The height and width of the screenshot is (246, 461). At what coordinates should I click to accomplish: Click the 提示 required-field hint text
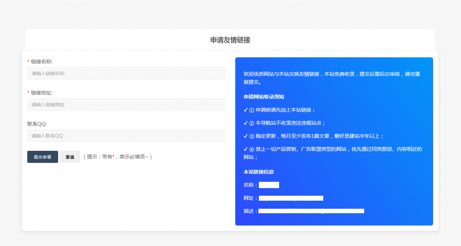[118, 157]
